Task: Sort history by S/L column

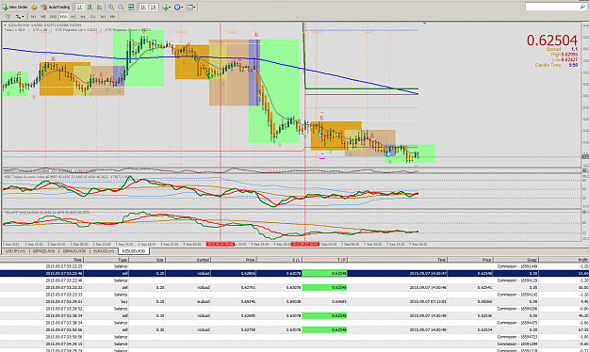Action: point(279,260)
